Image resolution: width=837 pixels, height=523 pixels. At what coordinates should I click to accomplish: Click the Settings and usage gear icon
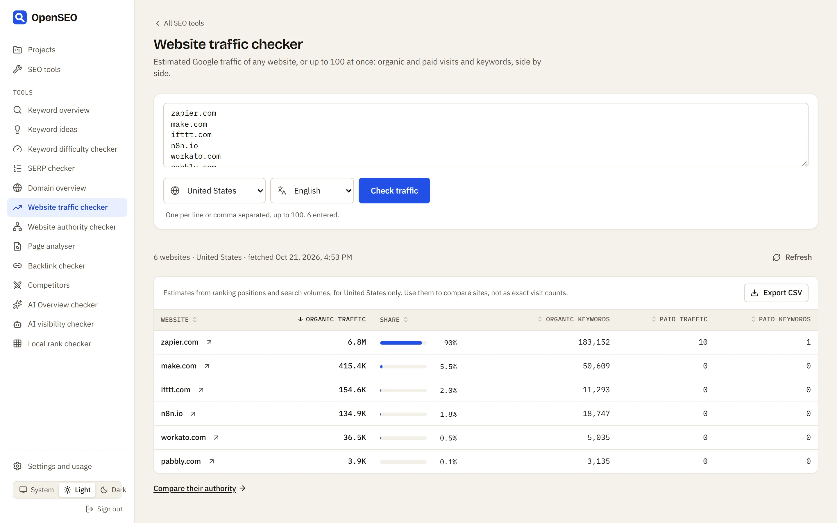pos(17,466)
